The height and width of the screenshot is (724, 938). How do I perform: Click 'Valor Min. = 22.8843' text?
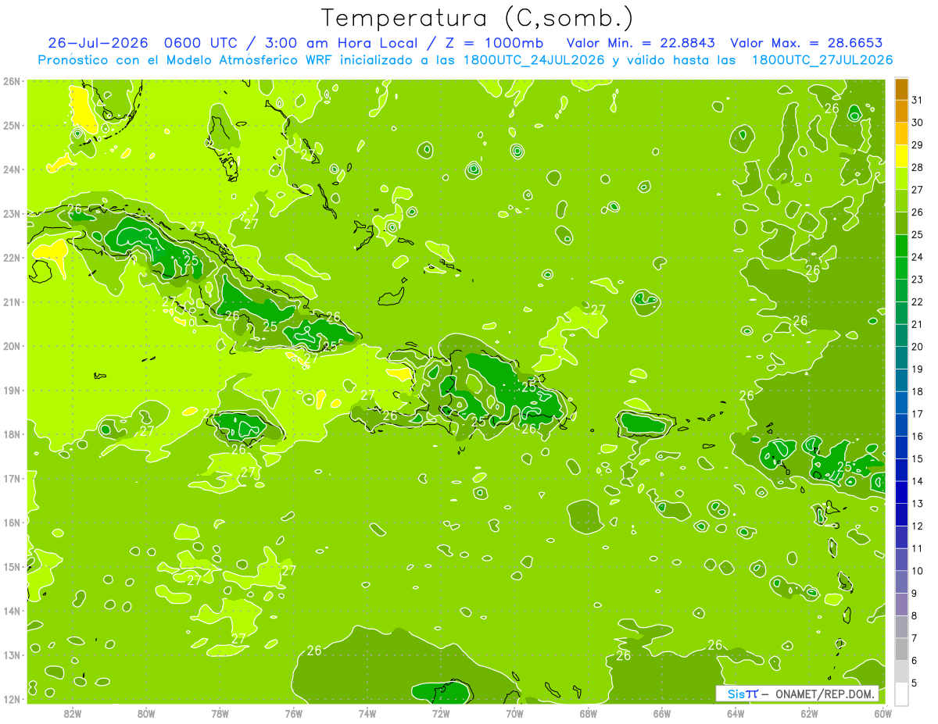(641, 43)
